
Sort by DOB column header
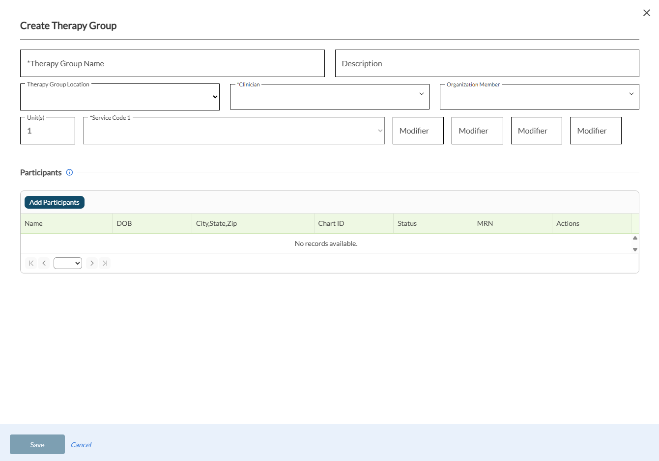click(x=152, y=223)
